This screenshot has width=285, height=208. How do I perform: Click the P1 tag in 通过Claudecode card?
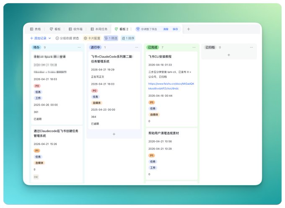click(x=37, y=151)
